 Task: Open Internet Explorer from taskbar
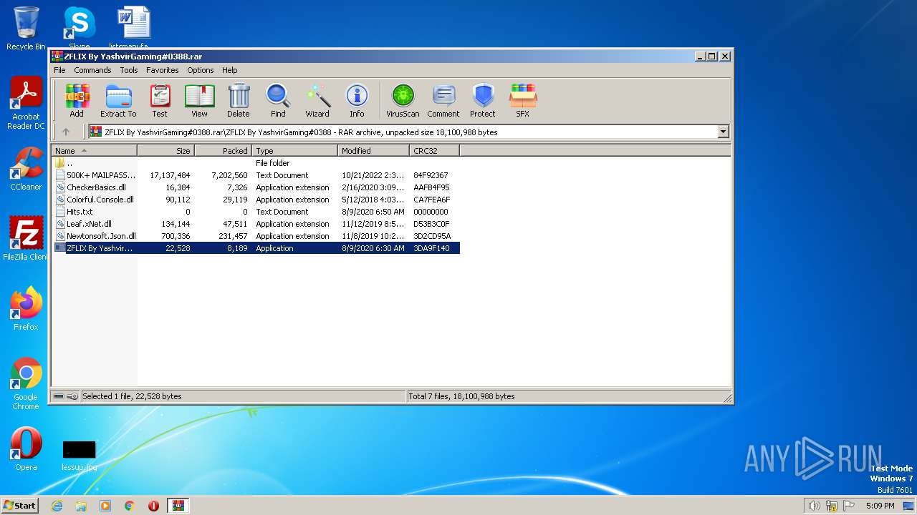point(57,506)
